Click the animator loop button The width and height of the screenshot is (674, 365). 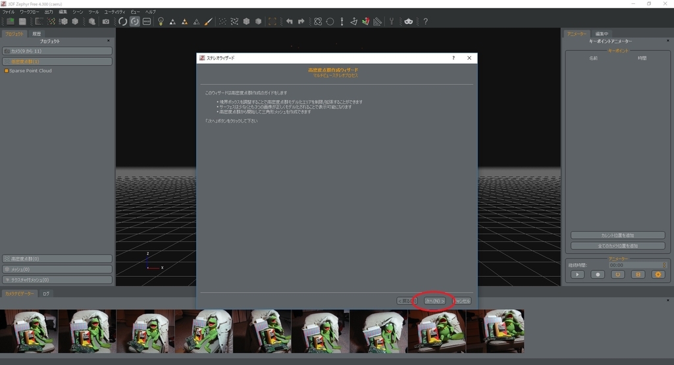pyautogui.click(x=617, y=274)
